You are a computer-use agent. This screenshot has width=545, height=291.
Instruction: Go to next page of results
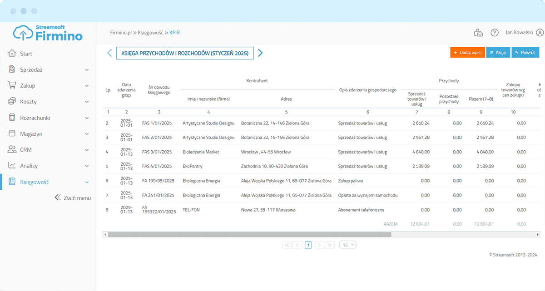click(x=319, y=245)
